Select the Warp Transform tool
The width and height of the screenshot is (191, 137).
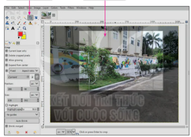coord(7,23)
